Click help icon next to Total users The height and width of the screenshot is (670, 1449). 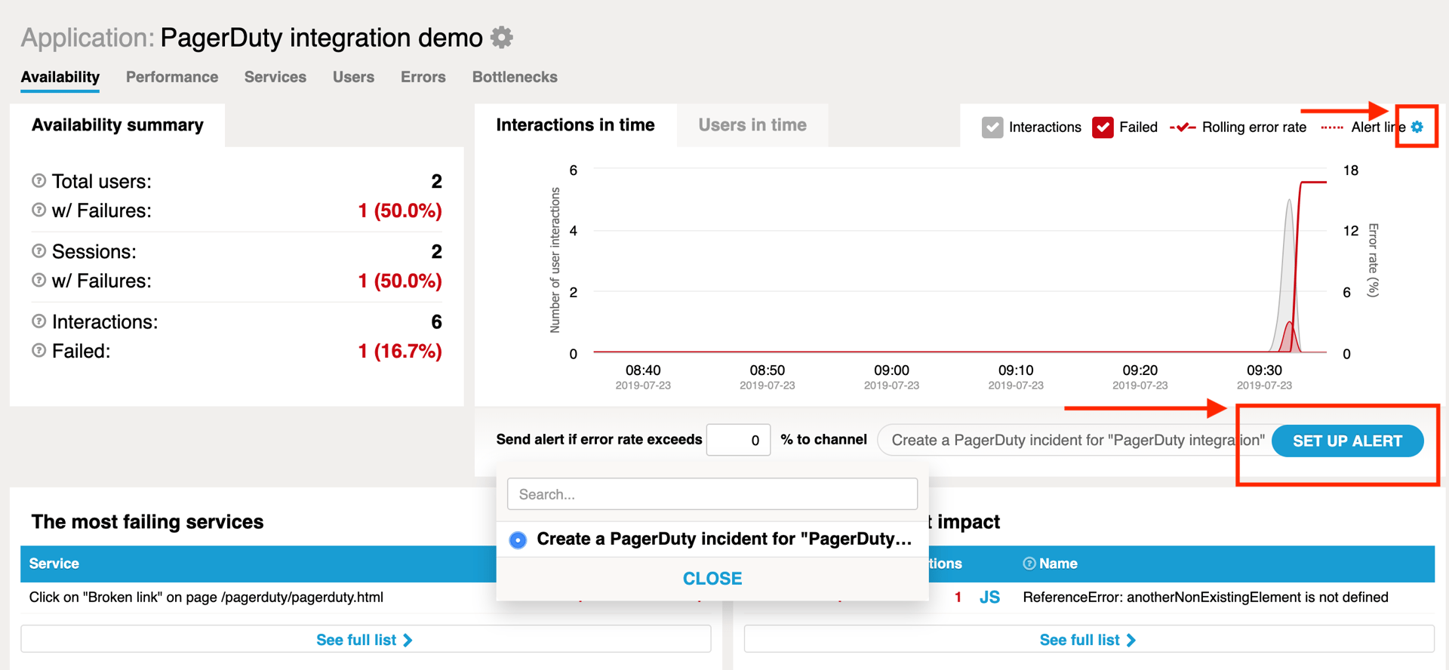pyautogui.click(x=38, y=181)
